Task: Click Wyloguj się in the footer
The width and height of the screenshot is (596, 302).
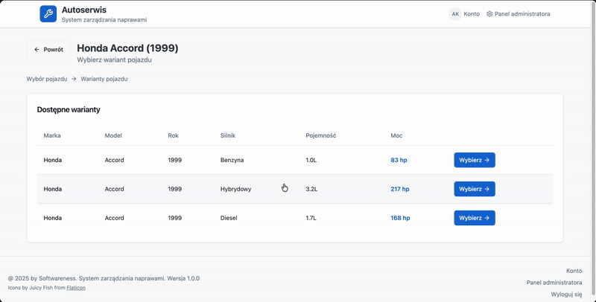Action: 566,295
